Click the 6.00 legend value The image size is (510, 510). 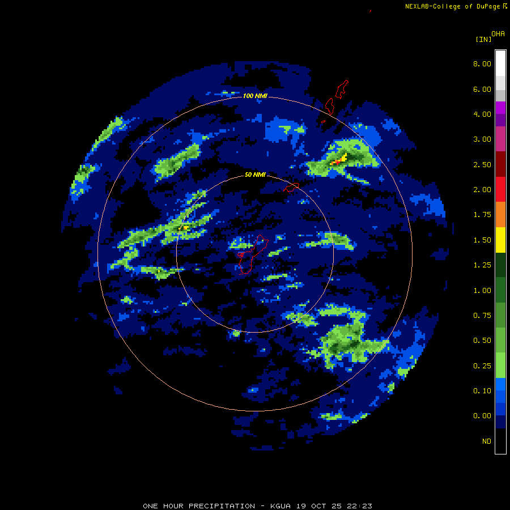coord(482,89)
